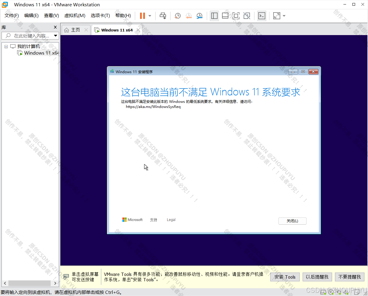Click the Windows 11 安装程序 title icon
The width and height of the screenshot is (368, 296).
tap(112, 72)
